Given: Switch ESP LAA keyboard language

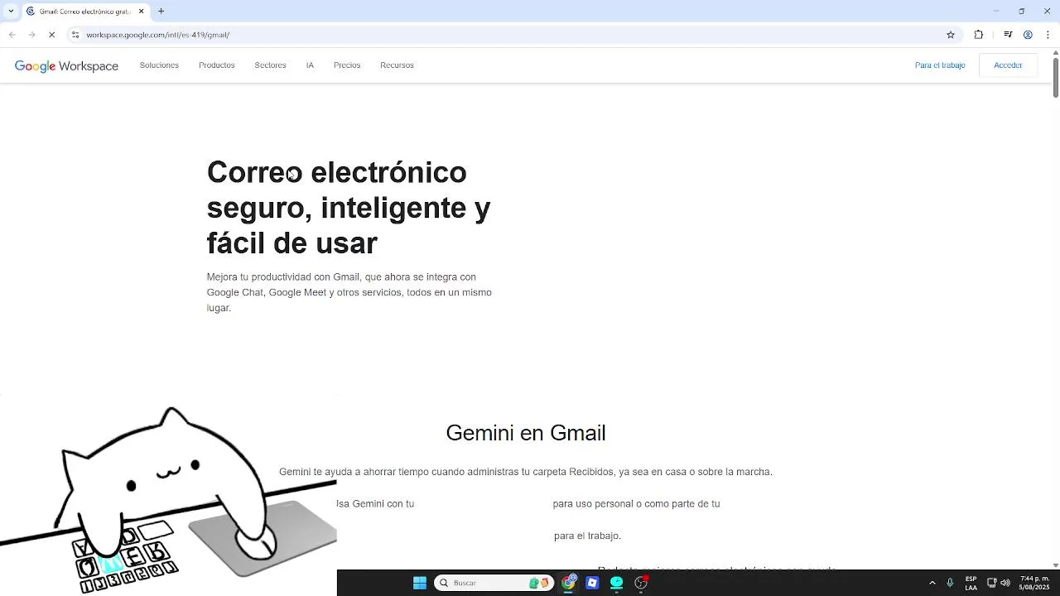Looking at the screenshot, I should pyautogui.click(x=971, y=583).
